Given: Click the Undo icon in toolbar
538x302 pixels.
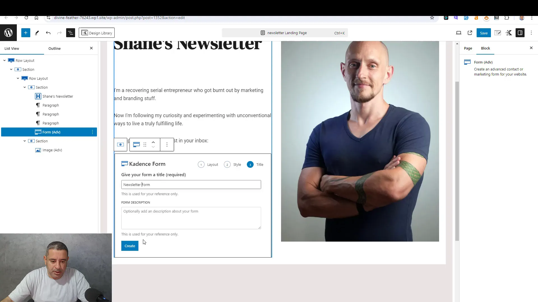Looking at the screenshot, I should 48,33.
